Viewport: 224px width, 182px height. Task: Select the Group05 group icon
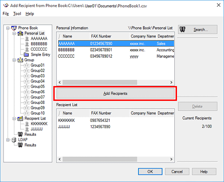(x=26, y=87)
